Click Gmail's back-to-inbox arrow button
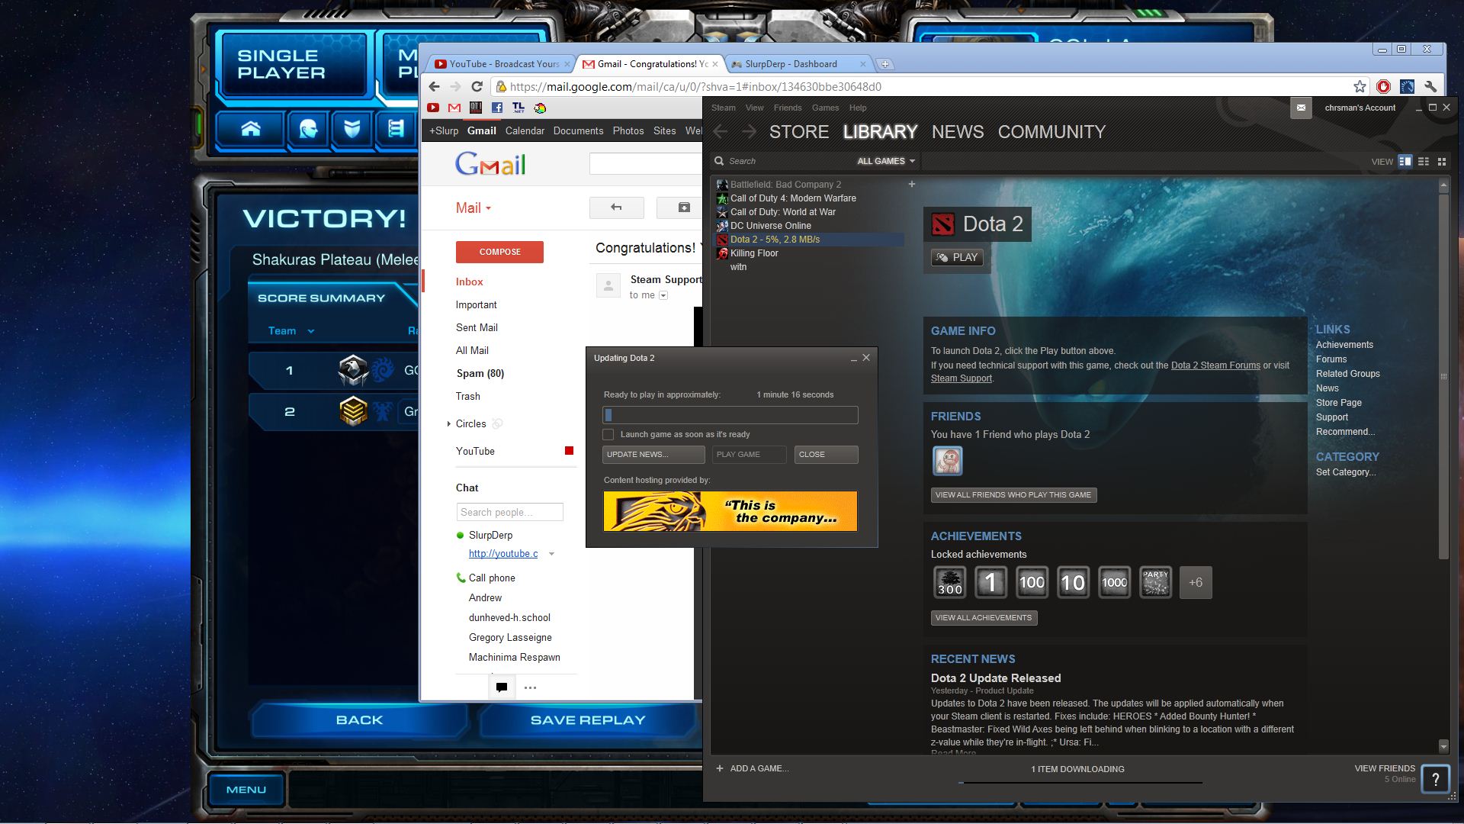Image resolution: width=1464 pixels, height=824 pixels. (x=616, y=208)
